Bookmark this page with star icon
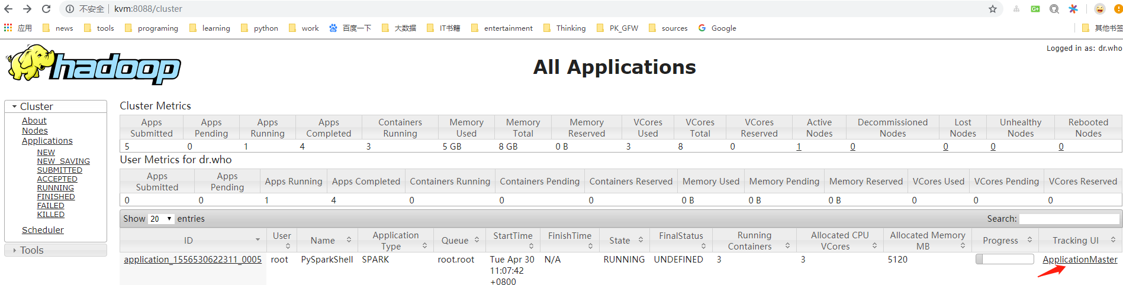 (x=993, y=9)
